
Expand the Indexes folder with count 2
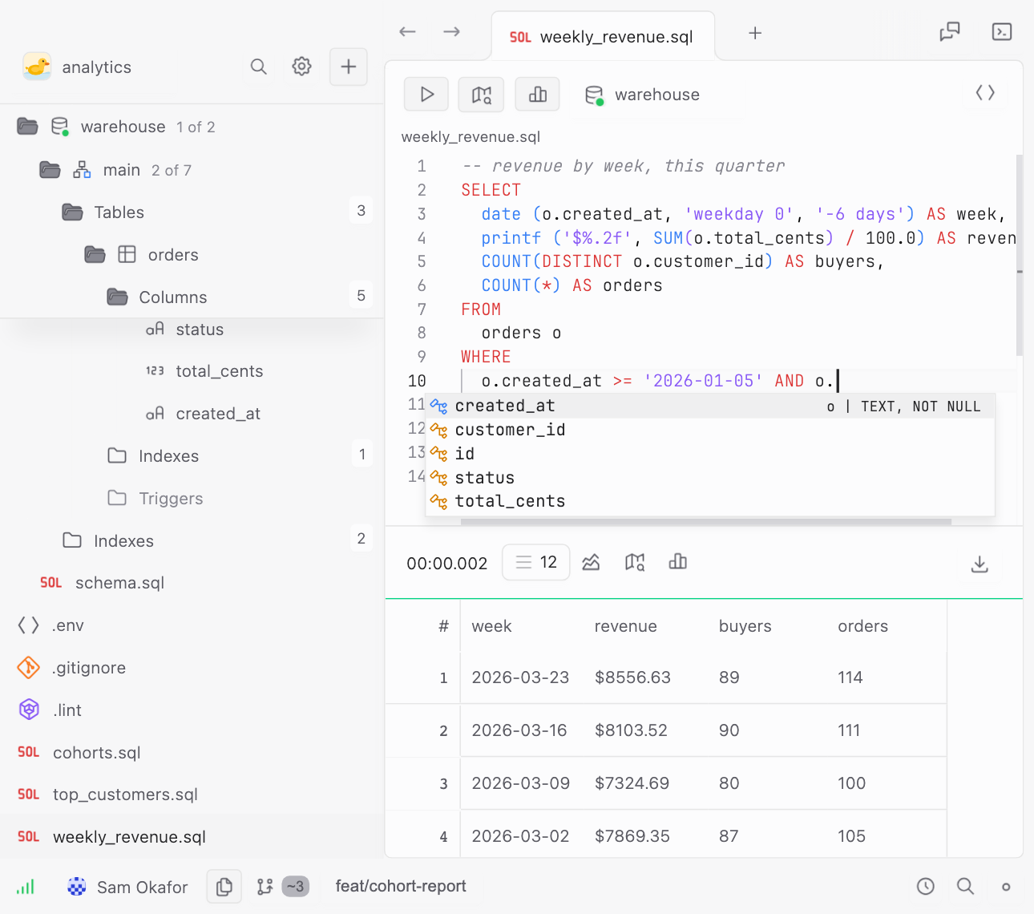coord(192,541)
